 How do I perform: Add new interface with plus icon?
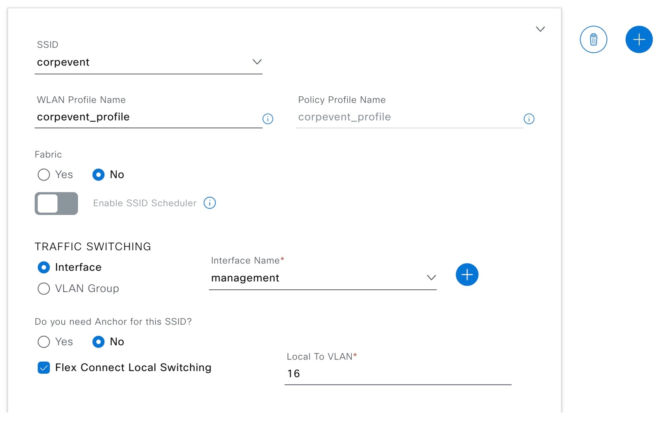point(467,275)
